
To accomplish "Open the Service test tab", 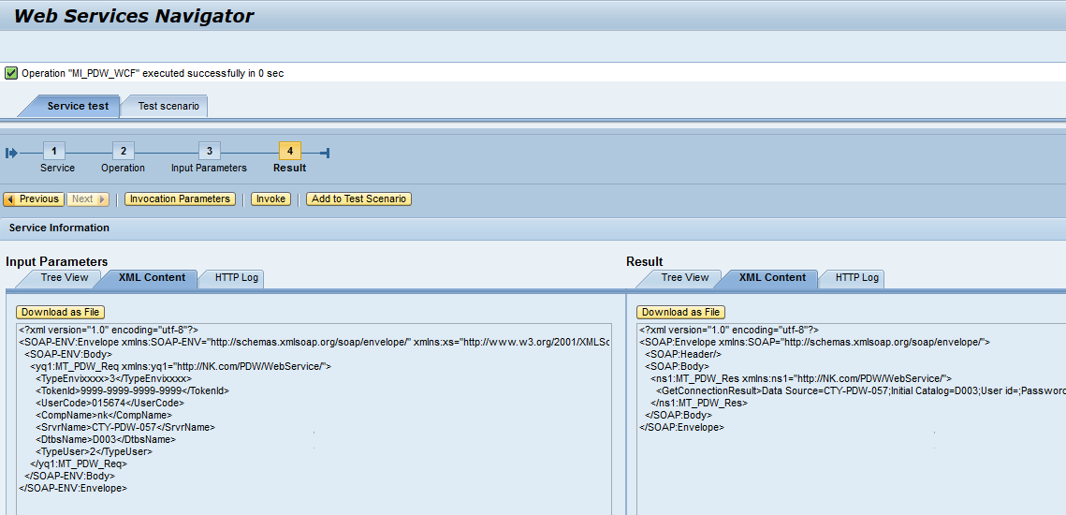I will (78, 106).
